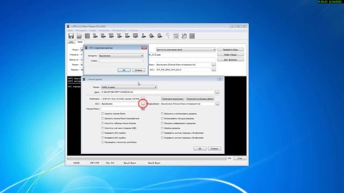Click Отмена in the dump analysis dialog

click(x=214, y=149)
